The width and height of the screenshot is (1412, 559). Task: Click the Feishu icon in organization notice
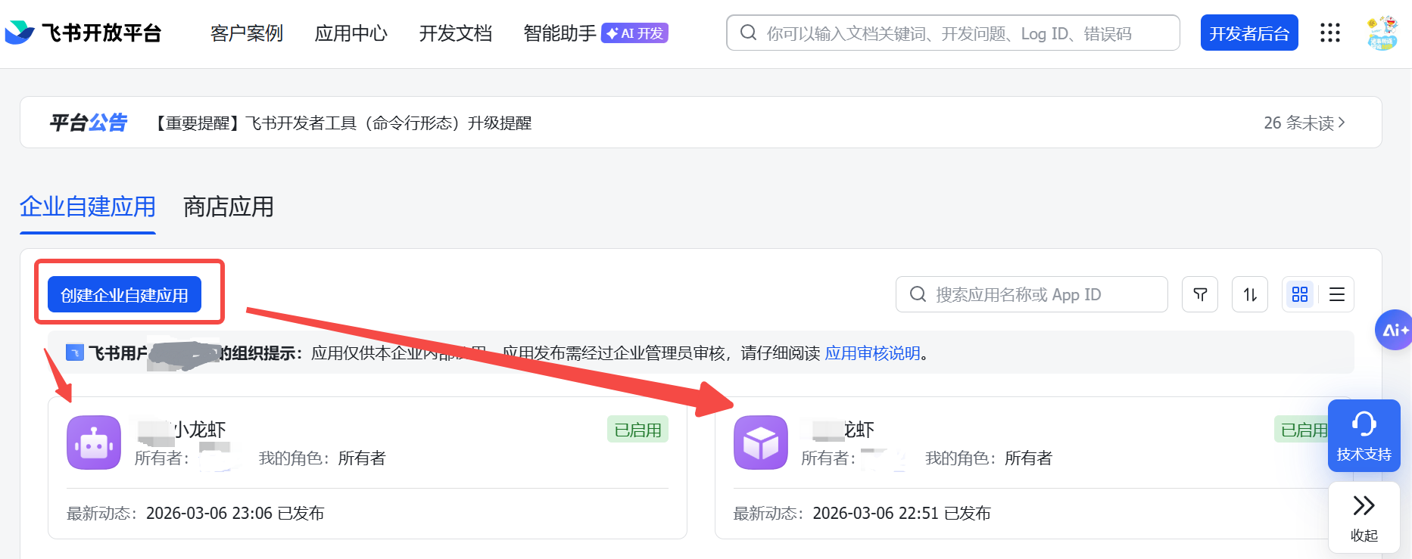coord(75,352)
